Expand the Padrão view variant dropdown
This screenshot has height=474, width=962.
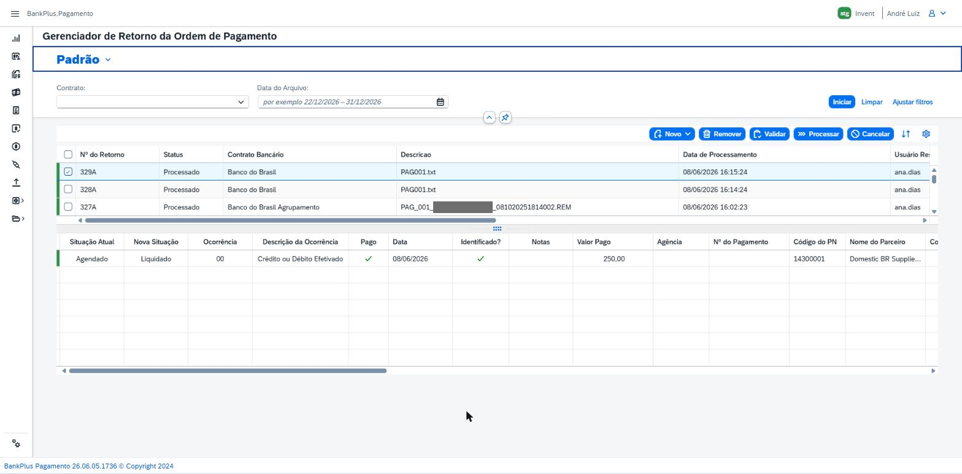coord(108,60)
